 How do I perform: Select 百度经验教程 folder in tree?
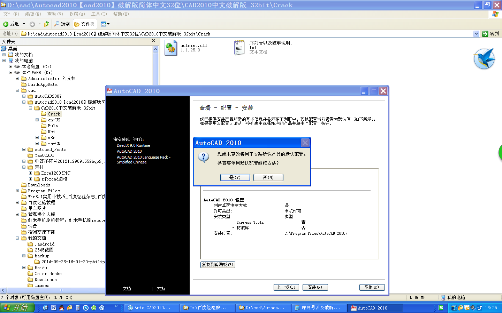pyautogui.click(x=41, y=202)
